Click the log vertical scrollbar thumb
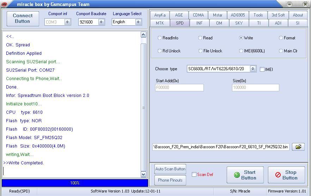Viewport: 311px width, 196px height. [144, 107]
